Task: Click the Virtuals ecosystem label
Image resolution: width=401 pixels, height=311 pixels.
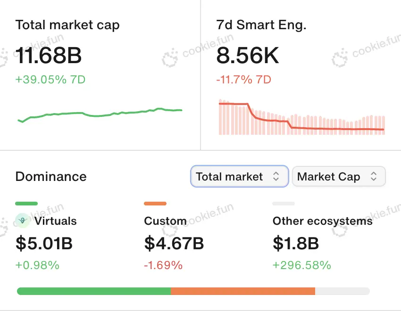Action: click(x=55, y=221)
